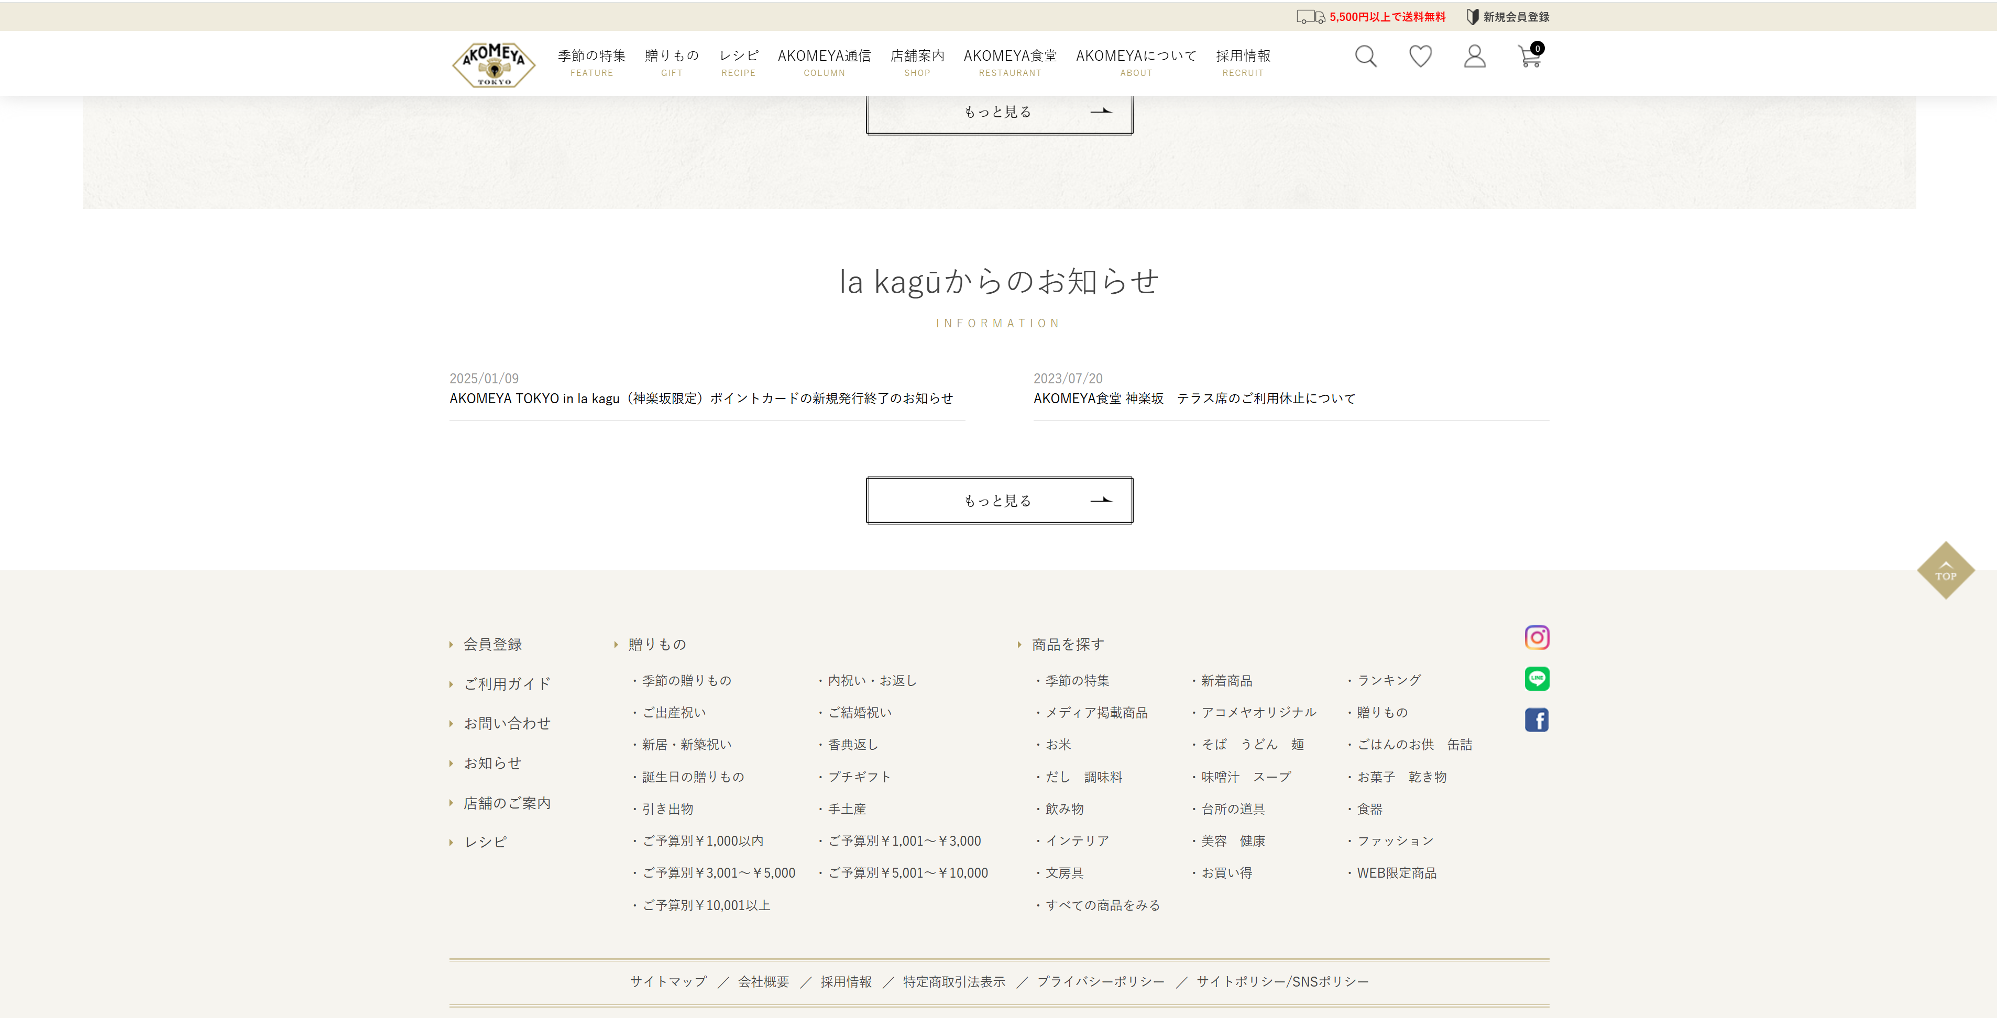
Task: Click ご予算別￥3,001～￥5,000 link
Action: (x=719, y=873)
